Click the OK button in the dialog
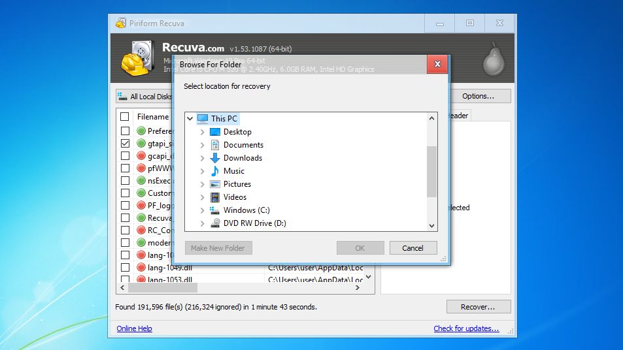 tap(360, 248)
